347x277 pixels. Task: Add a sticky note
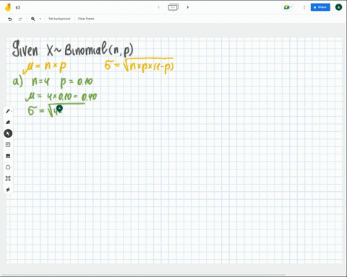8,145
